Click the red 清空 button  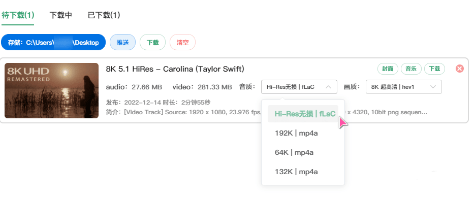pos(183,42)
